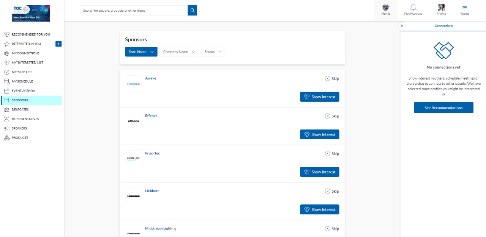The height and width of the screenshot is (237, 486).
Task: Open the Sort: Name dropdown
Action: point(141,52)
